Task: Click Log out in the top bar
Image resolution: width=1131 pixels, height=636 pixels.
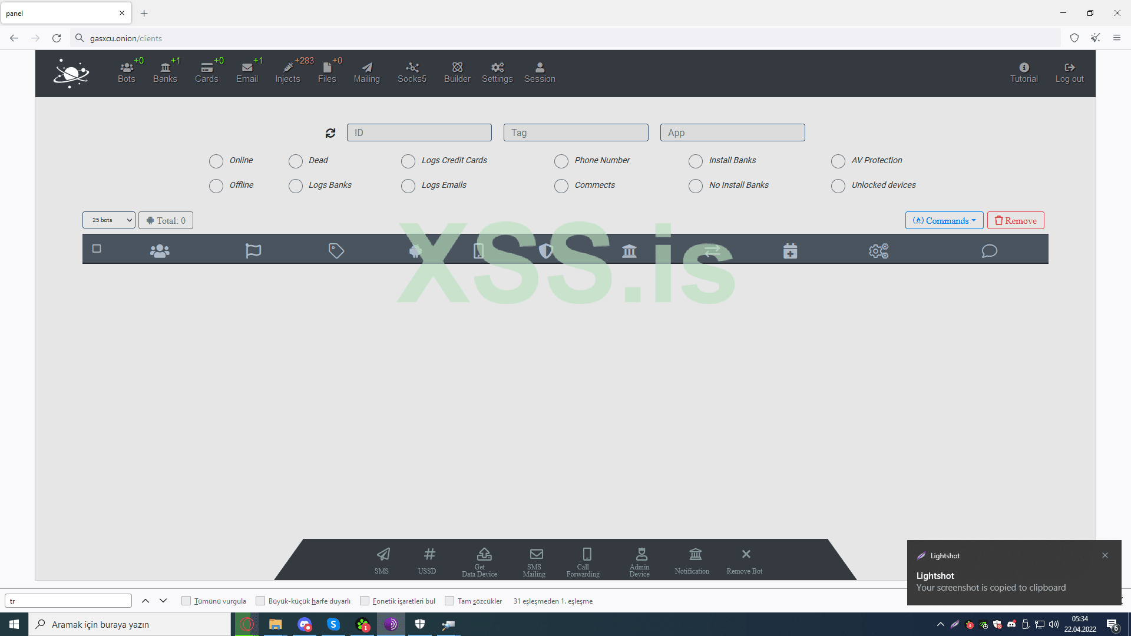Action: coord(1069,72)
